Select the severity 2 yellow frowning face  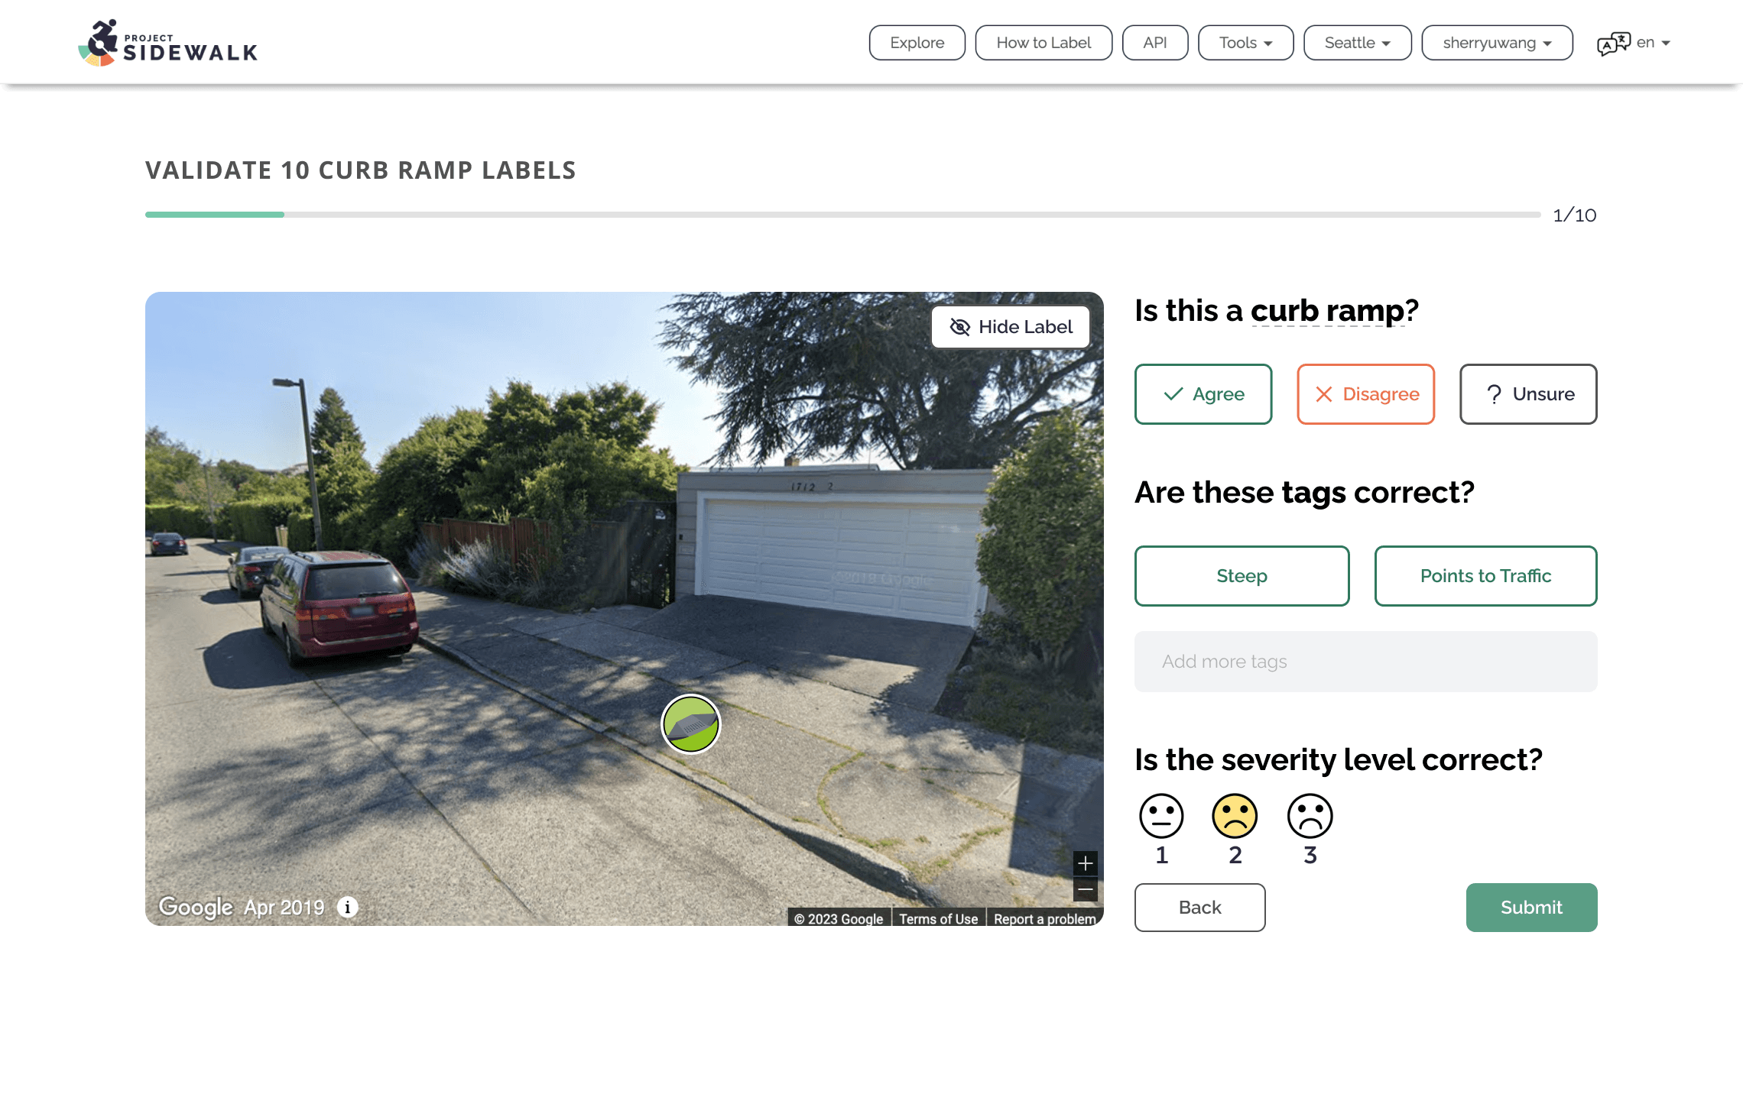1235,816
